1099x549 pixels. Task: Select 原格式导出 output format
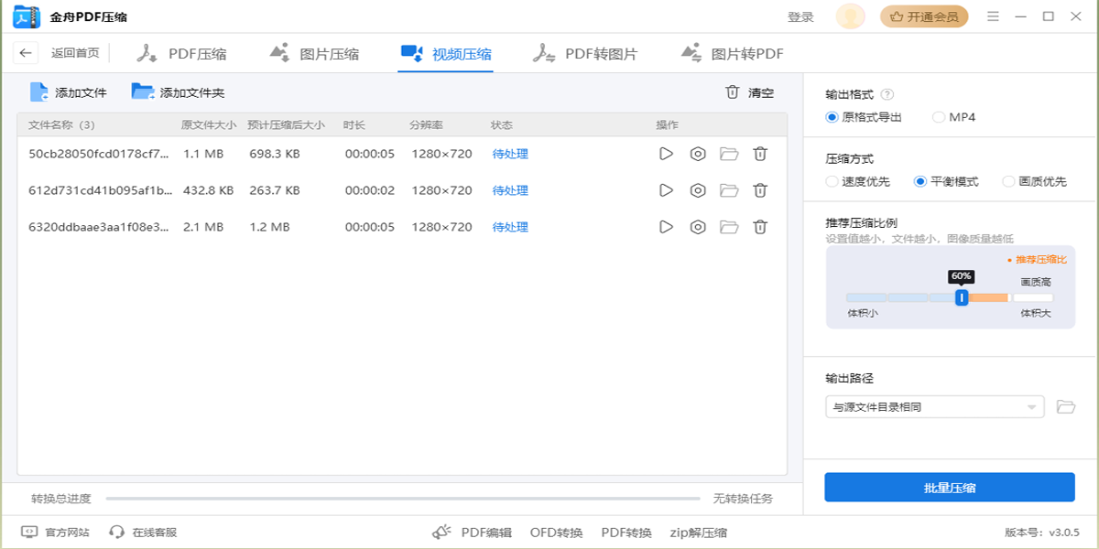click(864, 117)
